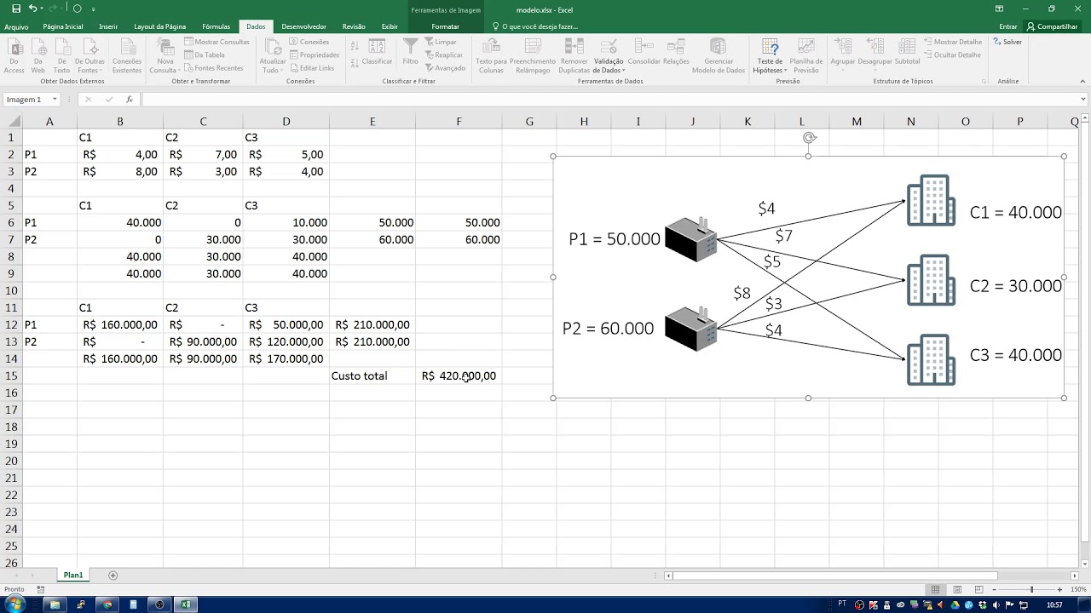Screen dimensions: 1091x613
Task: Click the Subtotal icon
Action: tap(907, 53)
